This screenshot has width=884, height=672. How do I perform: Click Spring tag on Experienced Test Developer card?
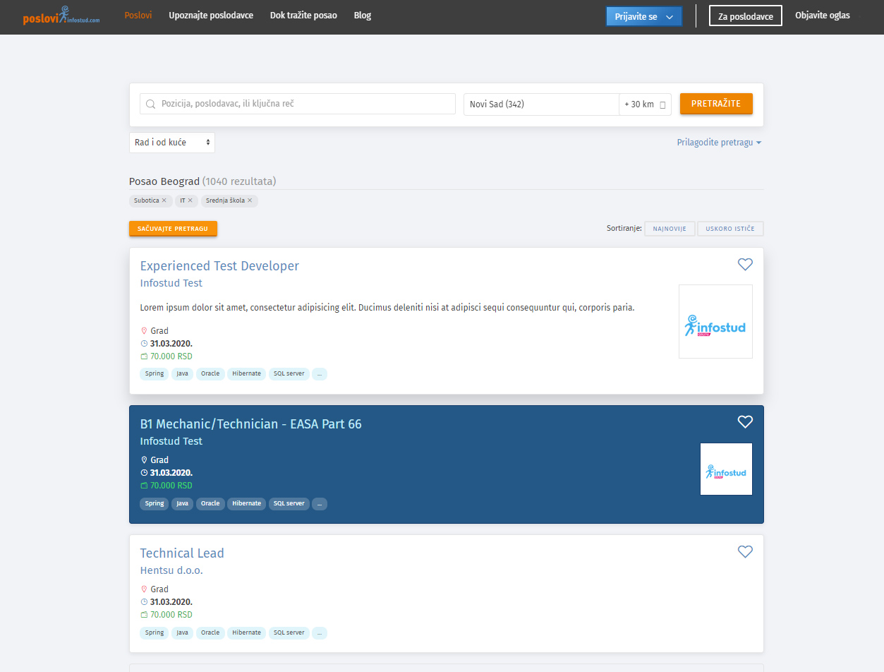point(155,373)
